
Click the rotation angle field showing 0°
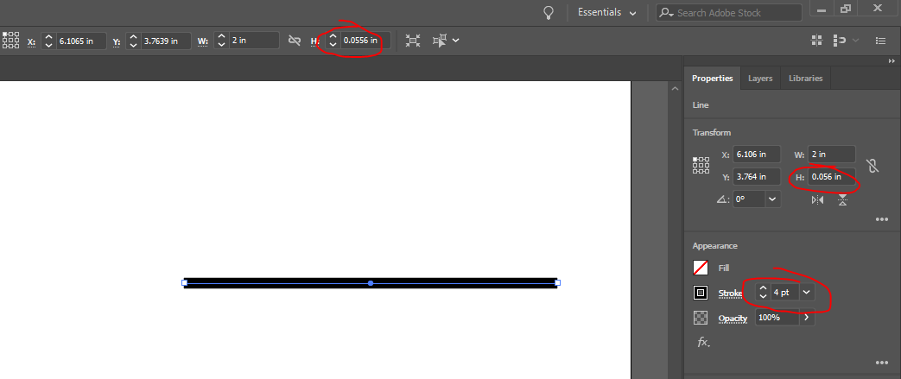(x=749, y=199)
